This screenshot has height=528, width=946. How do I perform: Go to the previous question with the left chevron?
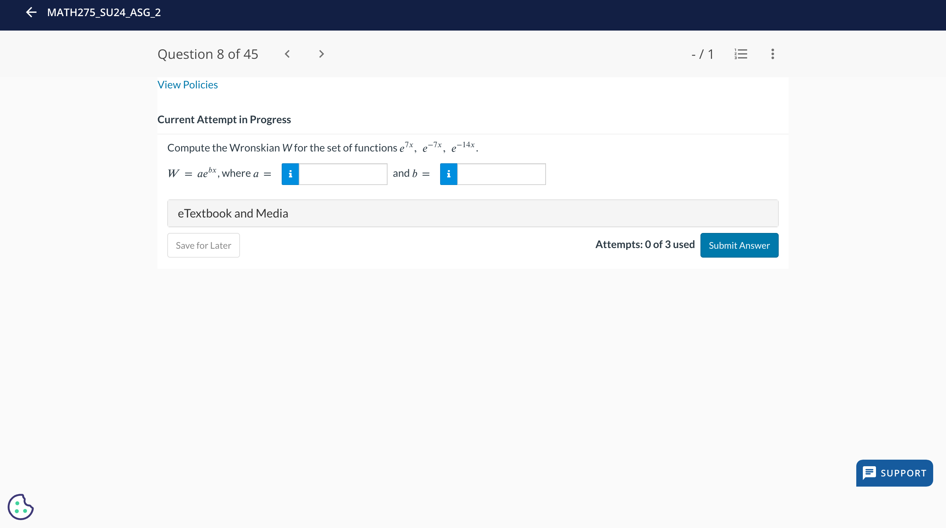click(x=287, y=54)
